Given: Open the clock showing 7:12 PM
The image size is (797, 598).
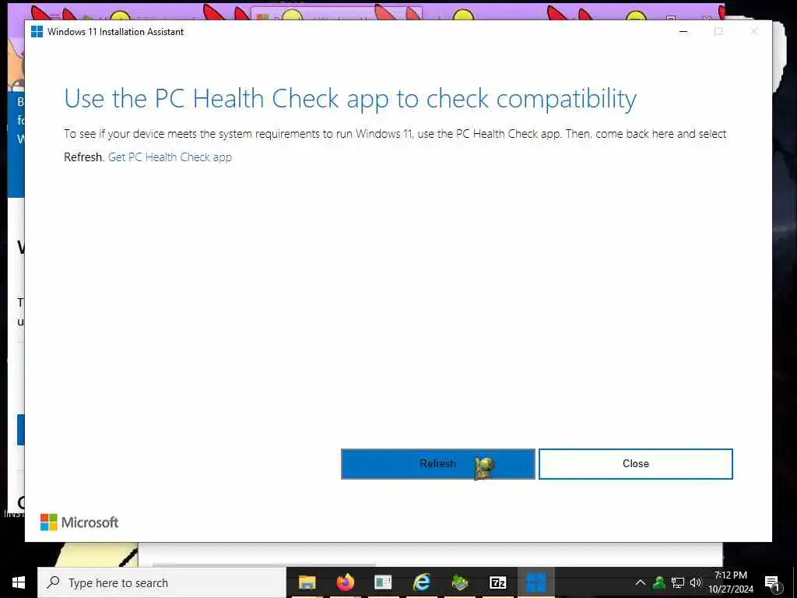Looking at the screenshot, I should click(730, 582).
